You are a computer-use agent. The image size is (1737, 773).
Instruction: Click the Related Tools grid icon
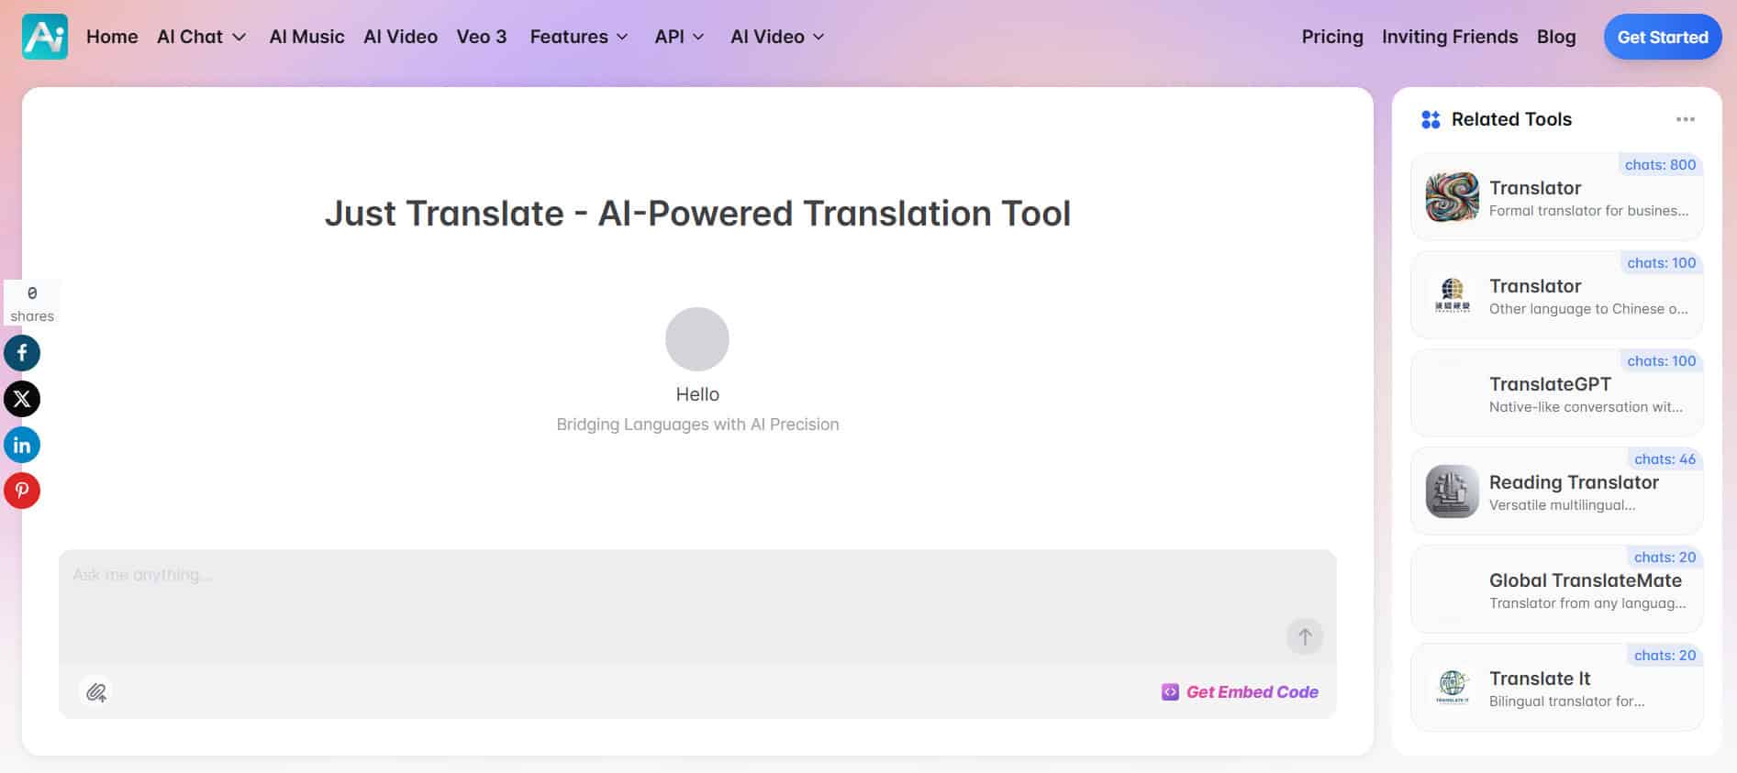pyautogui.click(x=1431, y=119)
